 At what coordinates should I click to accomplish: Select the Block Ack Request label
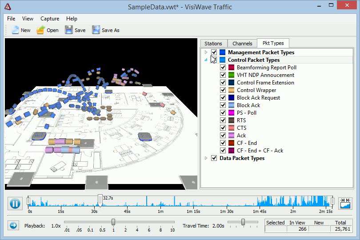(258, 98)
